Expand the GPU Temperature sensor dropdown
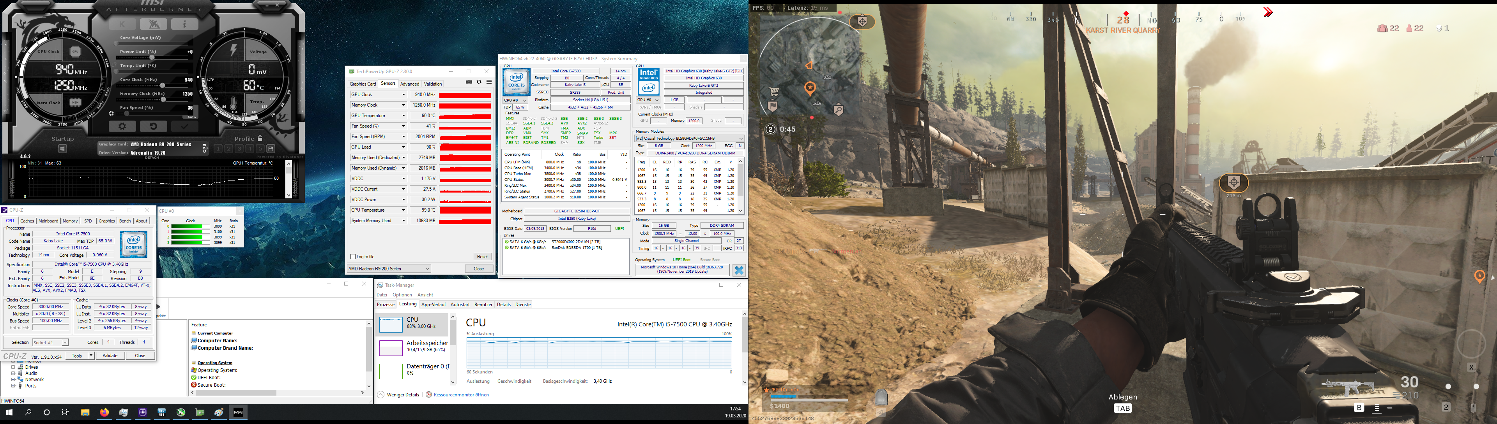The image size is (1497, 424). point(403,116)
